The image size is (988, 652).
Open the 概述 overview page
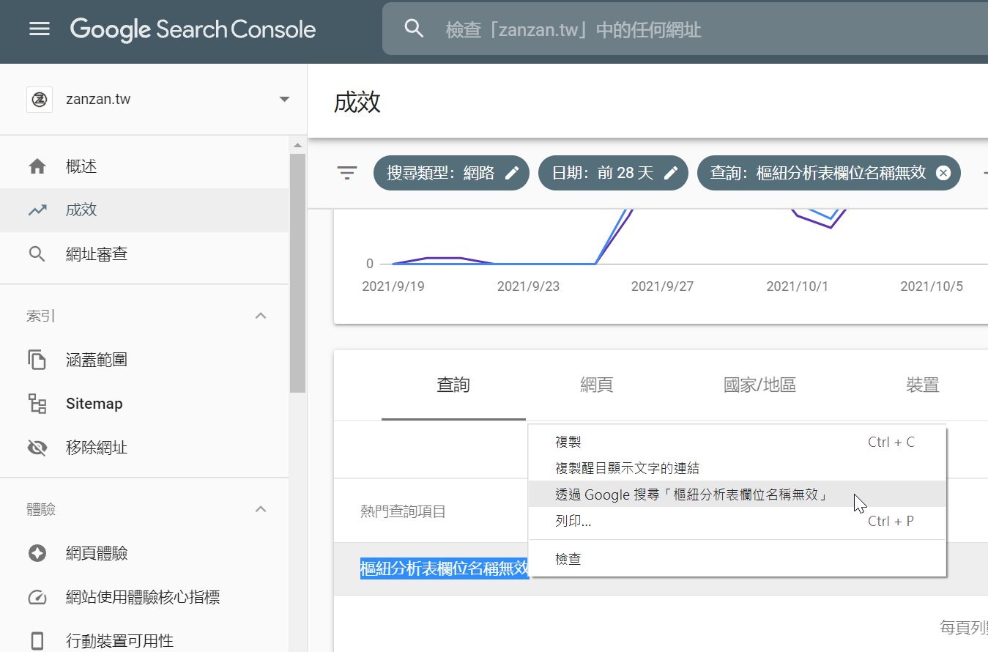pos(144,167)
